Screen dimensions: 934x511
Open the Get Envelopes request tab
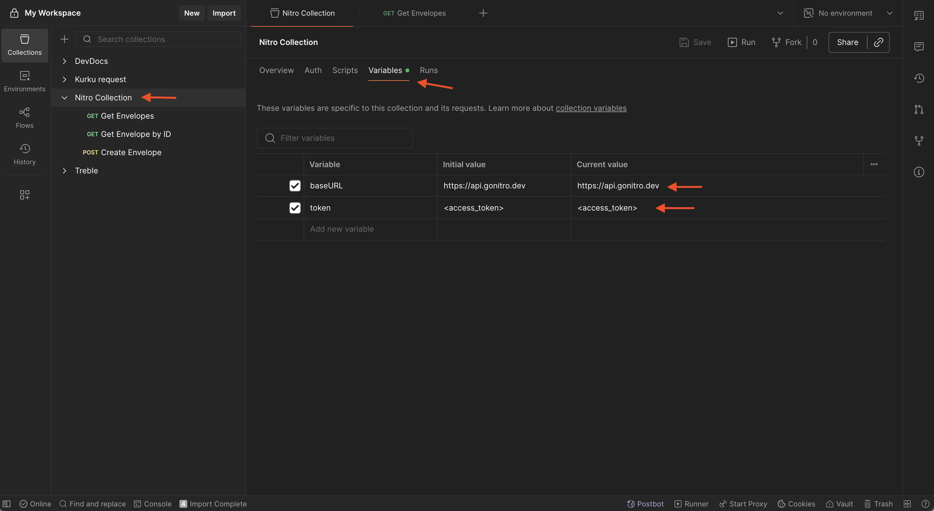point(414,13)
